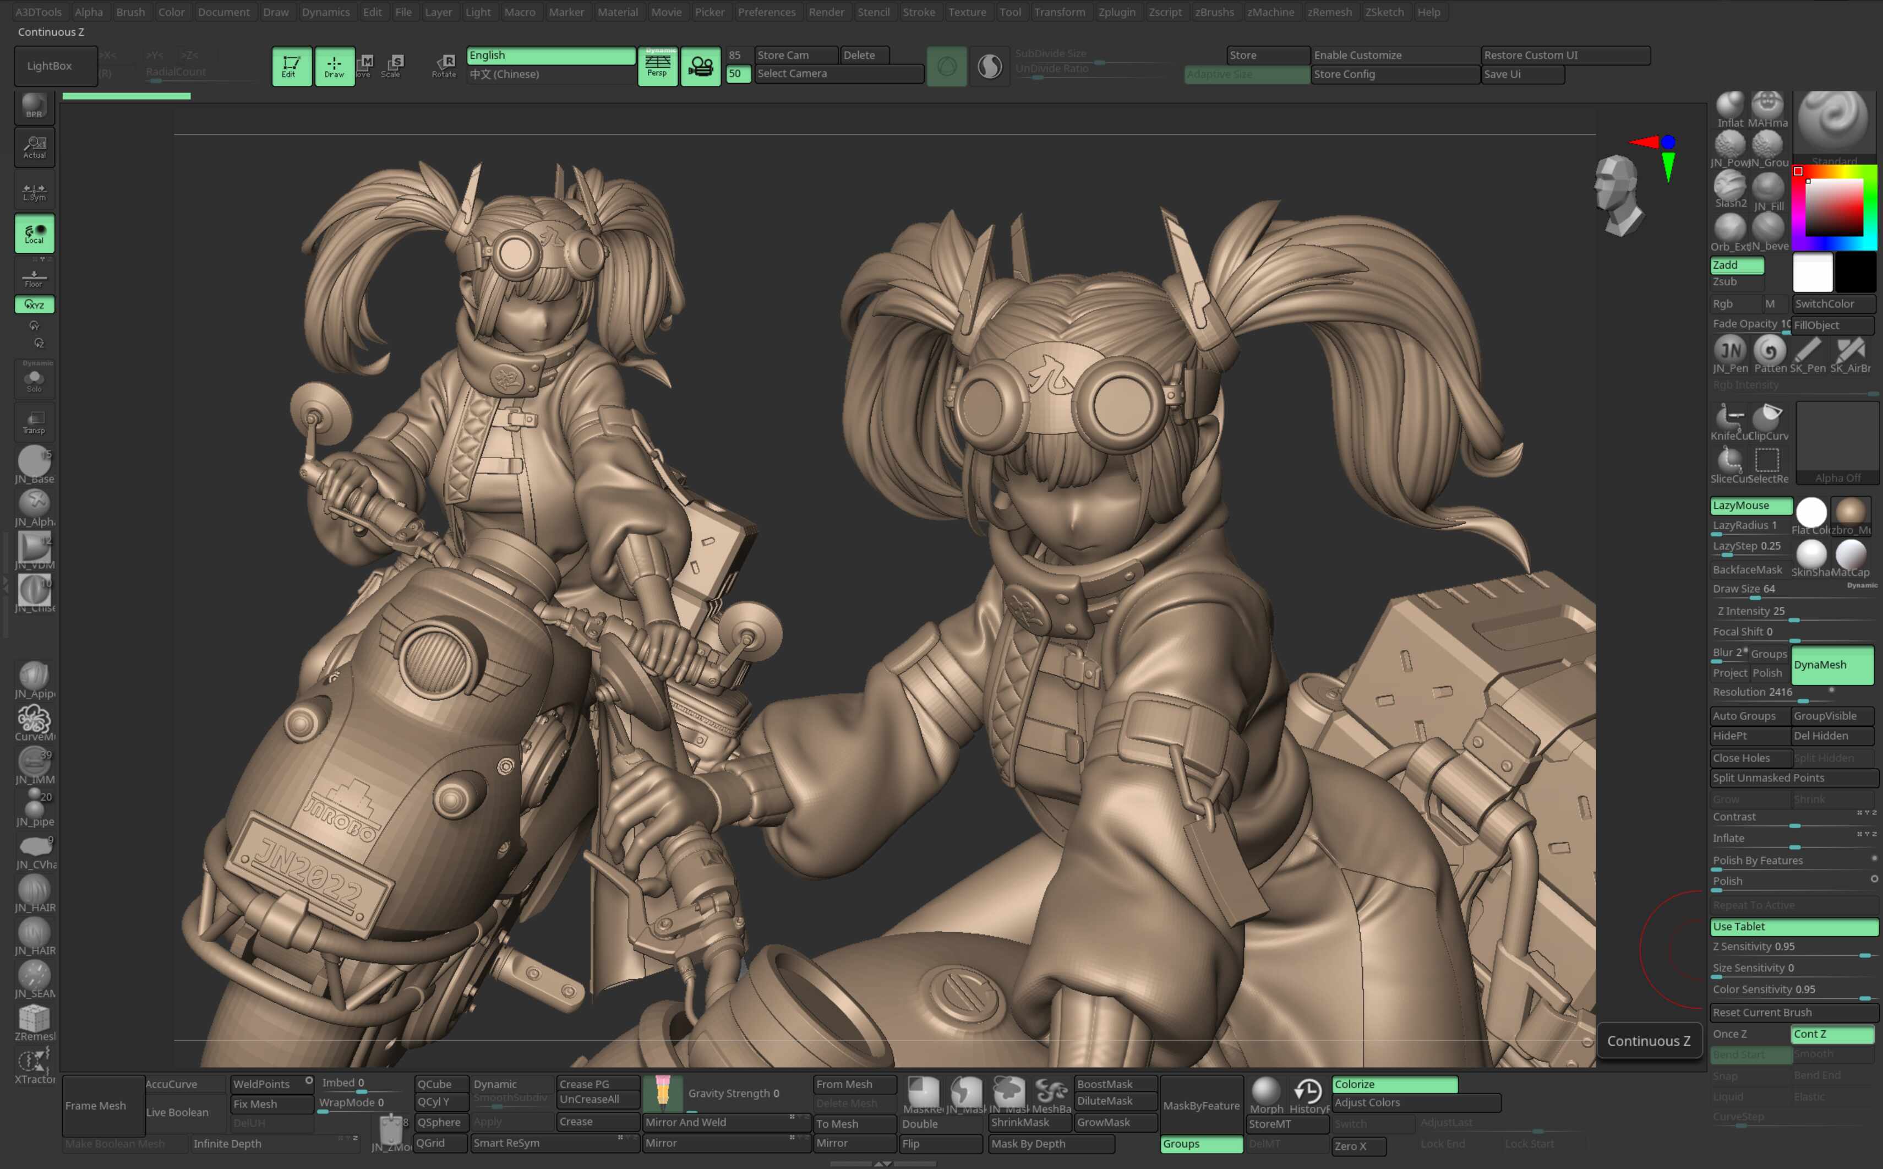Toggle Persp perspective view

[x=657, y=67]
